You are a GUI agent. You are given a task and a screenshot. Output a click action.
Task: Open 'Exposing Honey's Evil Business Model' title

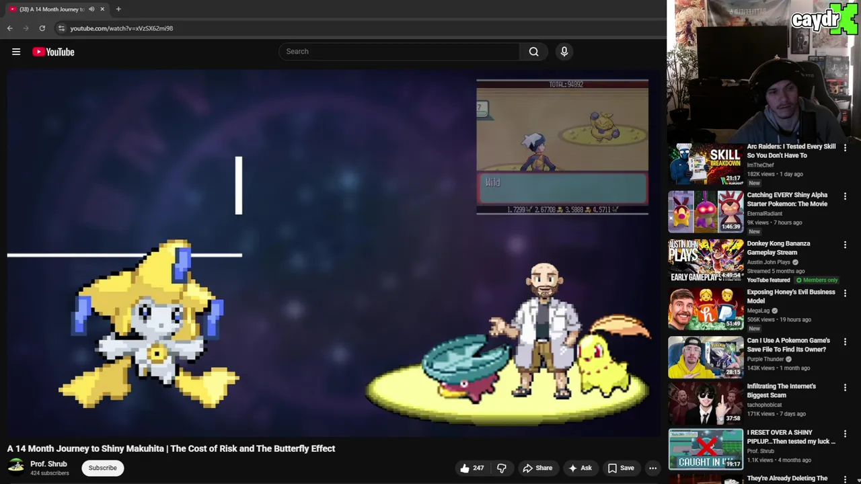click(x=791, y=296)
